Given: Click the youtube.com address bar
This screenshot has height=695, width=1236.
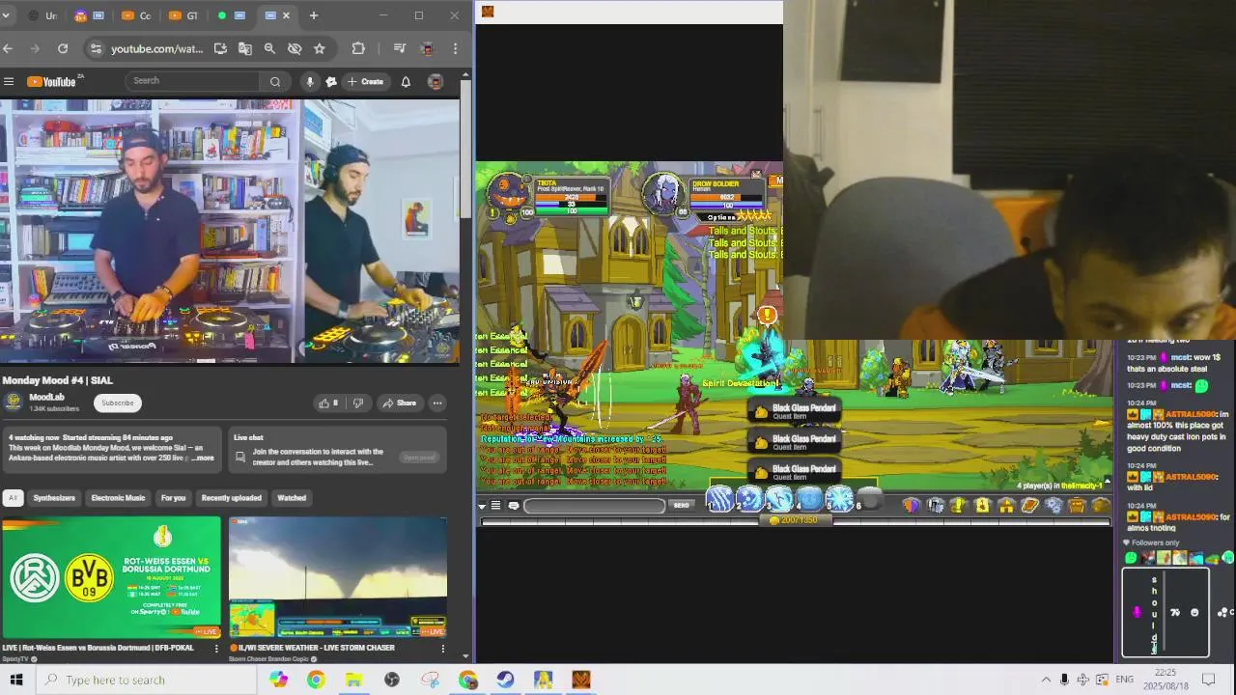Looking at the screenshot, I should coord(156,48).
